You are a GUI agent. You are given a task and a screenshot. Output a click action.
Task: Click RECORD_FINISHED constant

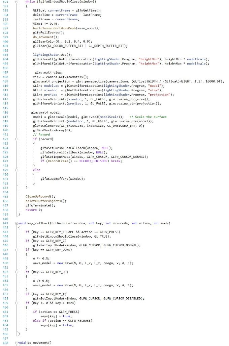click(x=93, y=161)
